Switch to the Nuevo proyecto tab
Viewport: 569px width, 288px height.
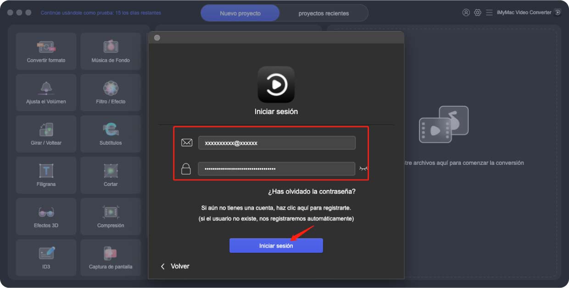240,13
